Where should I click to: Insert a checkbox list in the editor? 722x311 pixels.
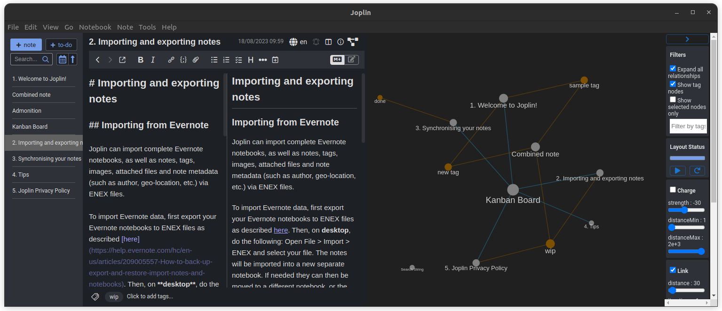pyautogui.click(x=238, y=60)
